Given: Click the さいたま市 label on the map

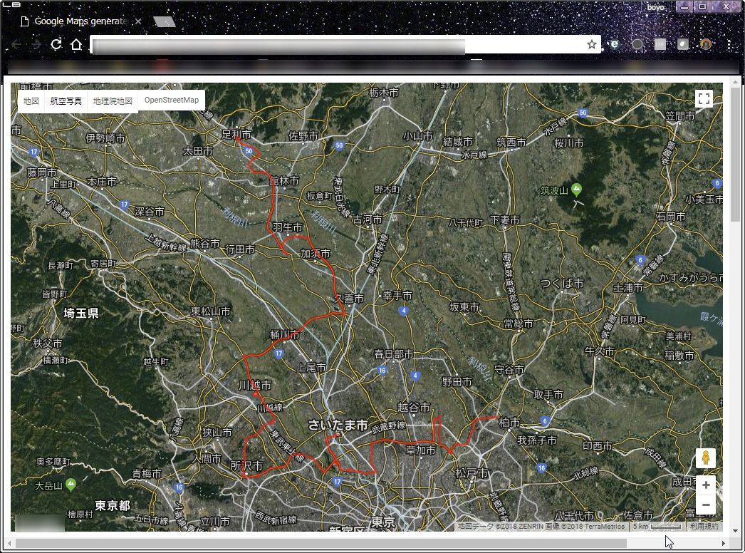Looking at the screenshot, I should 338,425.
